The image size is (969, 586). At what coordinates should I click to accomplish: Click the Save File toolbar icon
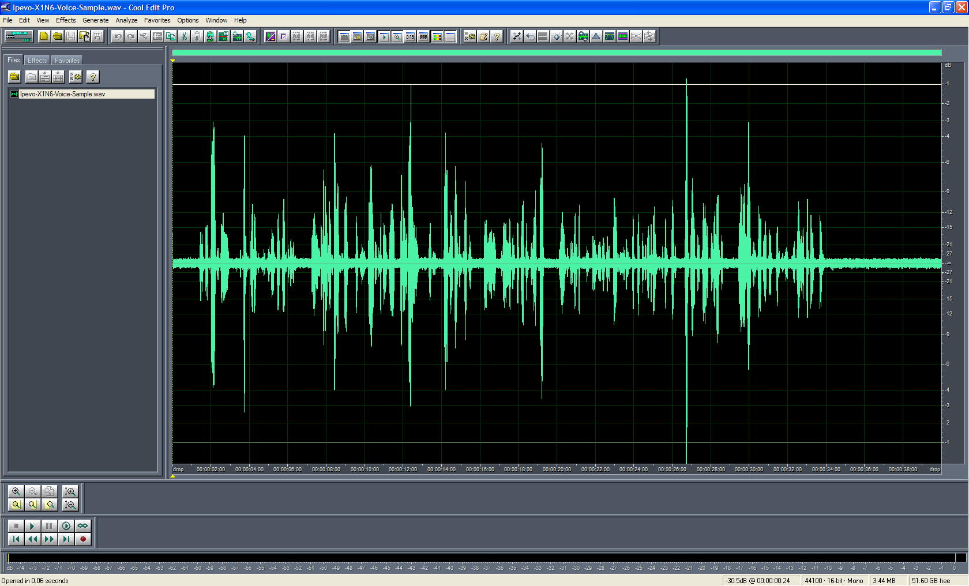coord(70,36)
